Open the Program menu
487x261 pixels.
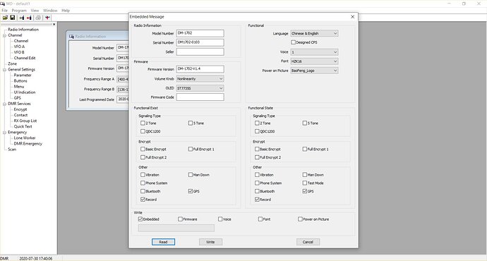click(19, 11)
